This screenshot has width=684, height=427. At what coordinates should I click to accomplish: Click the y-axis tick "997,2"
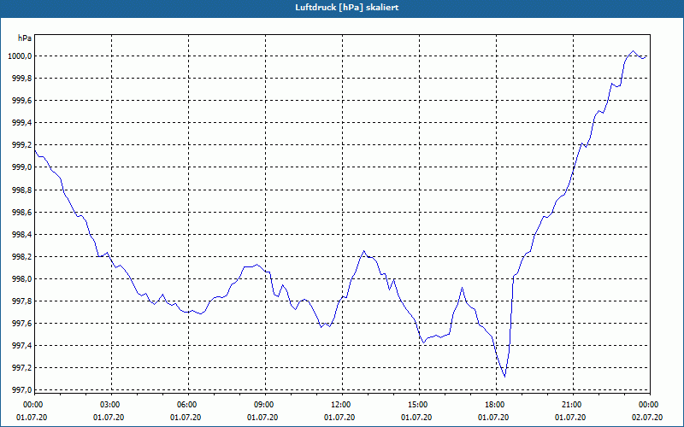pyautogui.click(x=24, y=368)
